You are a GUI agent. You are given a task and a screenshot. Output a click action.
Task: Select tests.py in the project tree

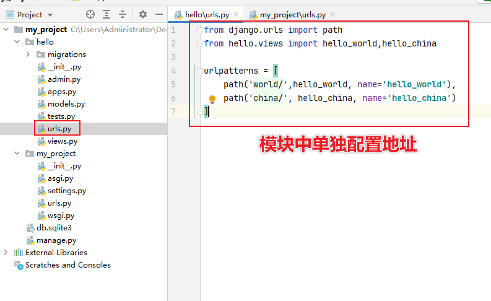coord(61,116)
